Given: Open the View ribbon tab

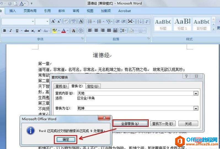Looking at the screenshot, I should click(90, 11).
